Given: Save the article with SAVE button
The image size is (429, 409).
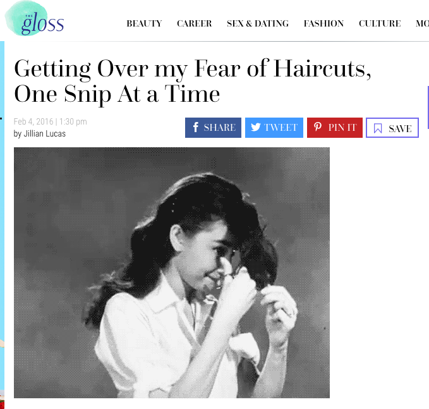Looking at the screenshot, I should coord(392,128).
